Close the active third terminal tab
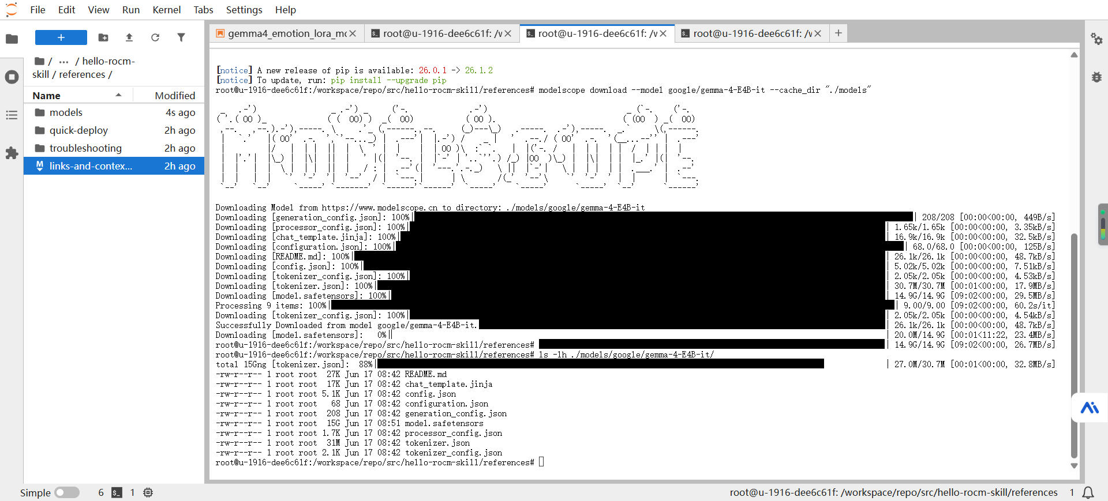This screenshot has width=1108, height=501. (x=663, y=33)
